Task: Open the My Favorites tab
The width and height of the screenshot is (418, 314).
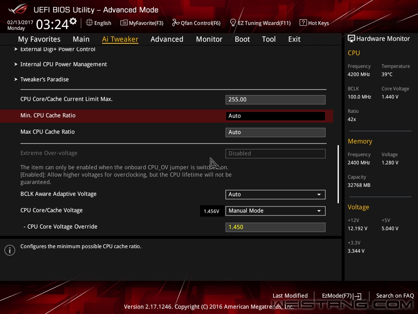Action: tap(39, 39)
